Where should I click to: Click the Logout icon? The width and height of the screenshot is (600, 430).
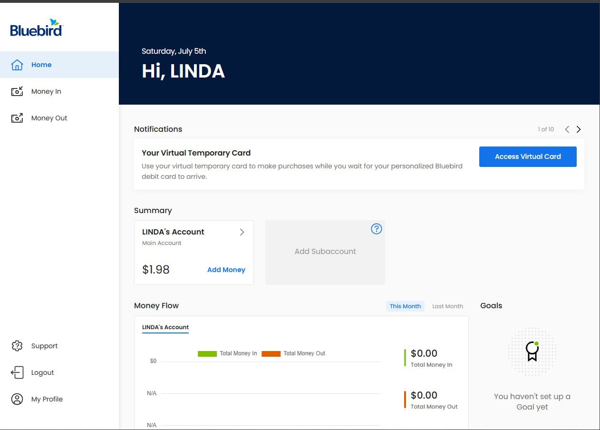pos(17,372)
